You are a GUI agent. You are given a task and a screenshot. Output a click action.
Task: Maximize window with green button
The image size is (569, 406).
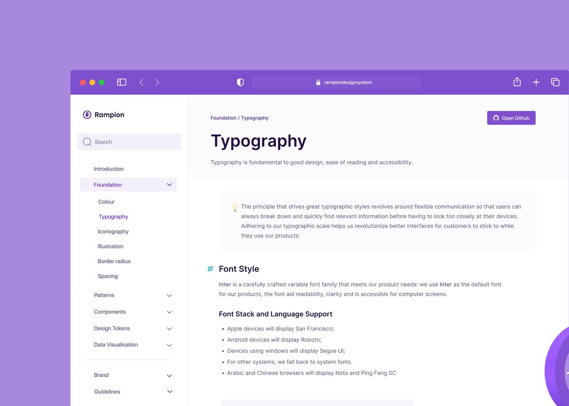click(102, 82)
